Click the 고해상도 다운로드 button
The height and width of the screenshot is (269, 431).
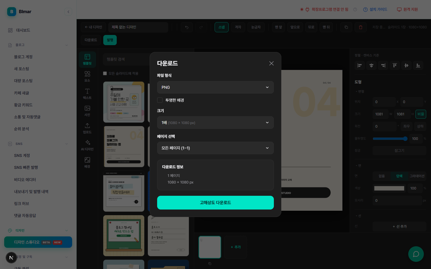215,203
